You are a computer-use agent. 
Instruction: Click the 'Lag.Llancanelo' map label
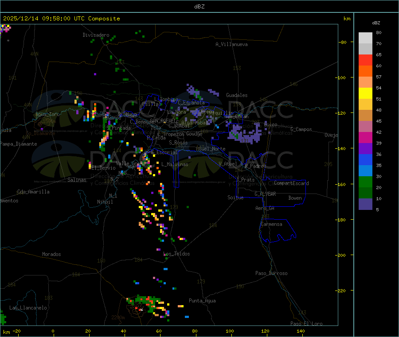click(x=28, y=308)
